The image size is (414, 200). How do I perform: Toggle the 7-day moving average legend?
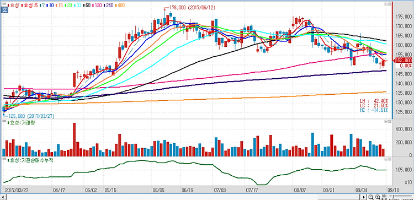pyautogui.click(x=43, y=6)
